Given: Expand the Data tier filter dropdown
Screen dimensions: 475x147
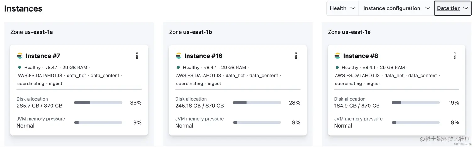Looking at the screenshot, I should [452, 8].
